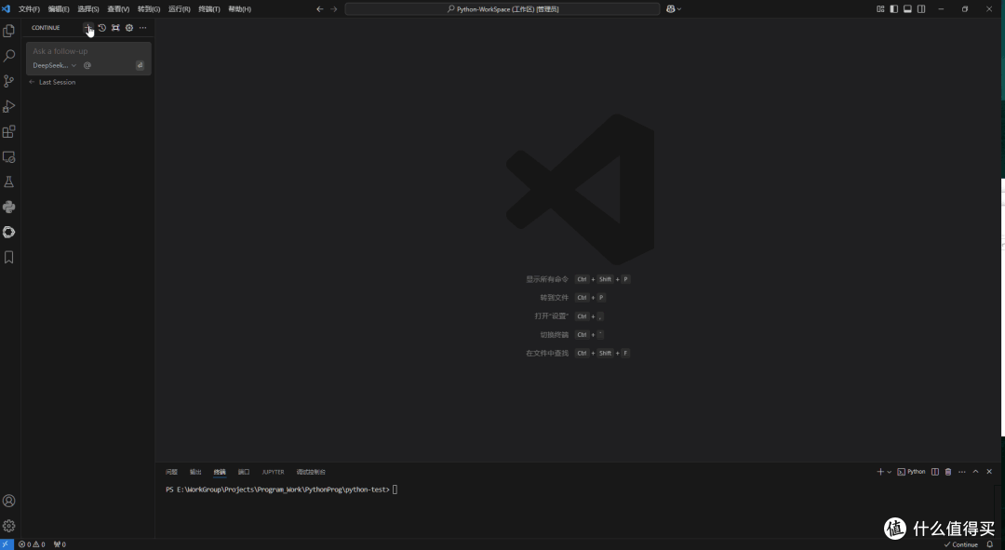This screenshot has height=550, width=1005.
Task: Open the Python environments view
Action: coord(9,207)
